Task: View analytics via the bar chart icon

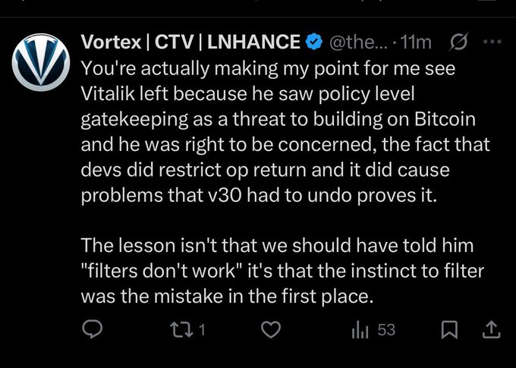Action: 360,330
